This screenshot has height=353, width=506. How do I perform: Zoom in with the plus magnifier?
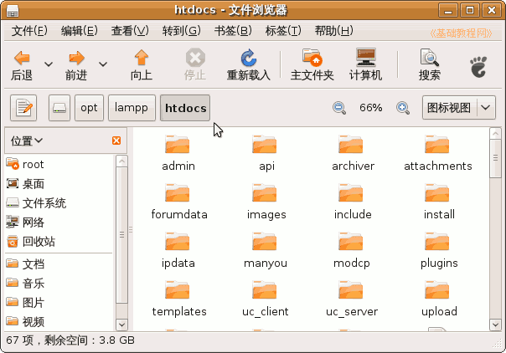pyautogui.click(x=403, y=108)
